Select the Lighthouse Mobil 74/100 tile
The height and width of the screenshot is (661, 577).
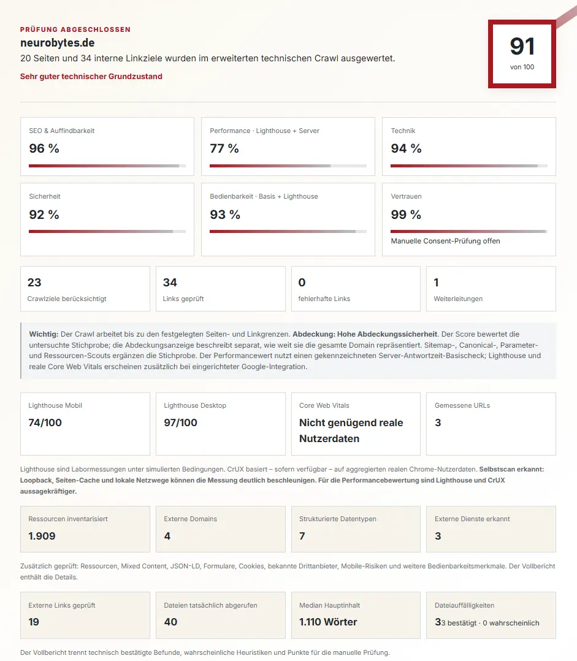(85, 424)
